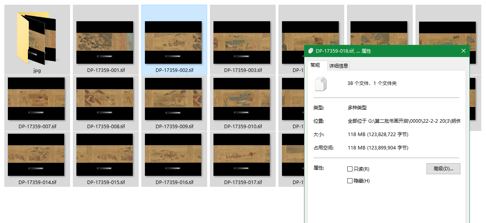Switch to the 详细信息 tab

pos(339,66)
